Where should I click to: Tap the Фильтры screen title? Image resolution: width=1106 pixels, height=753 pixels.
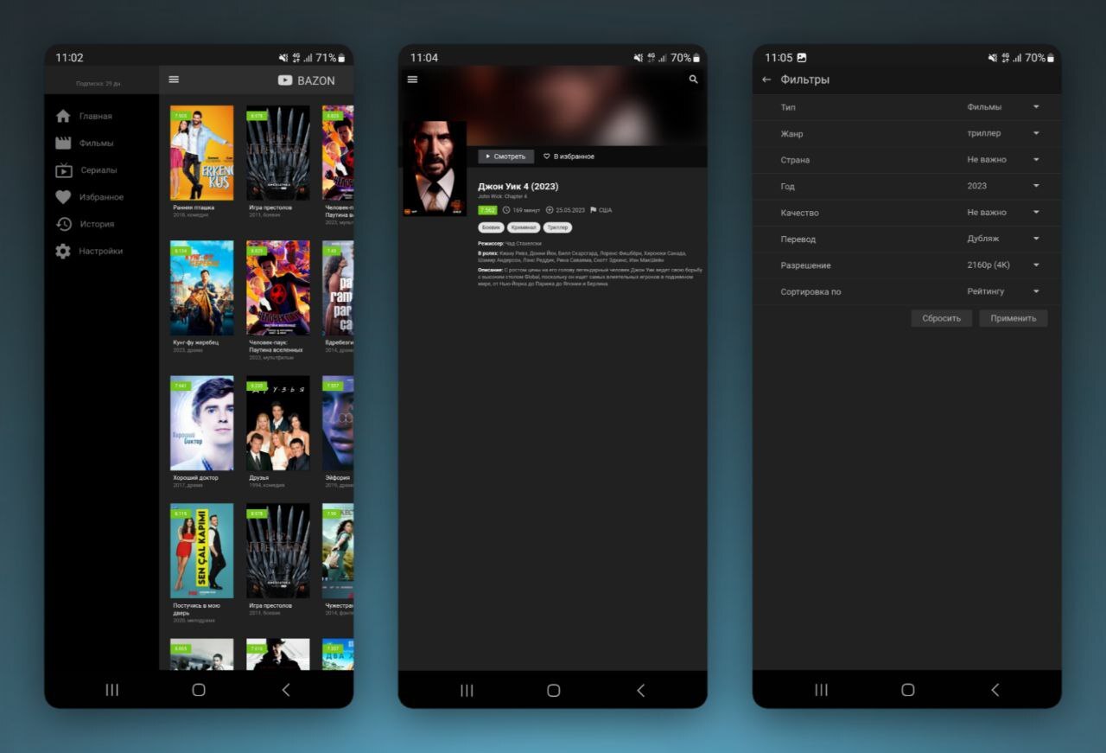click(x=804, y=80)
